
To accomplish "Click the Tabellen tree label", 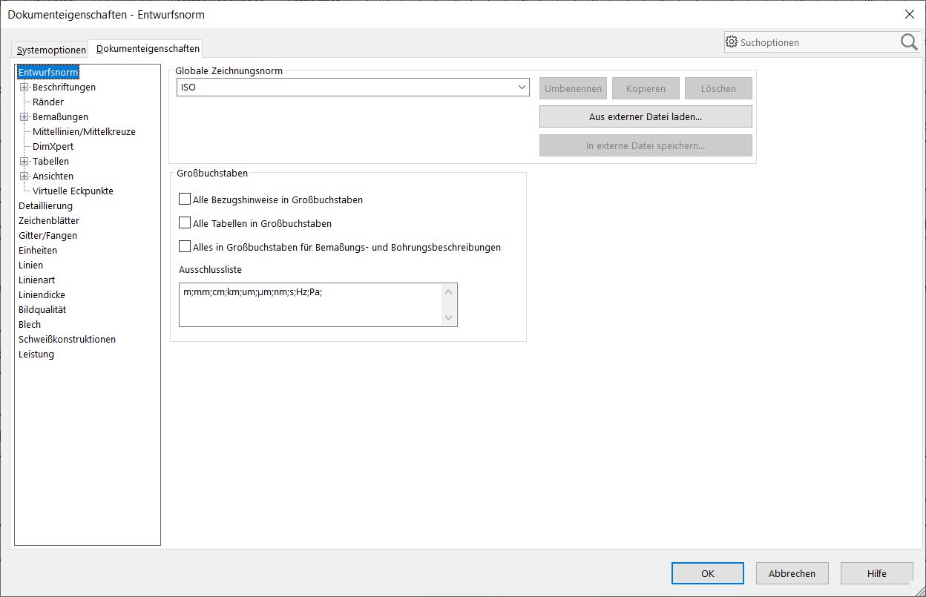I will (50, 162).
